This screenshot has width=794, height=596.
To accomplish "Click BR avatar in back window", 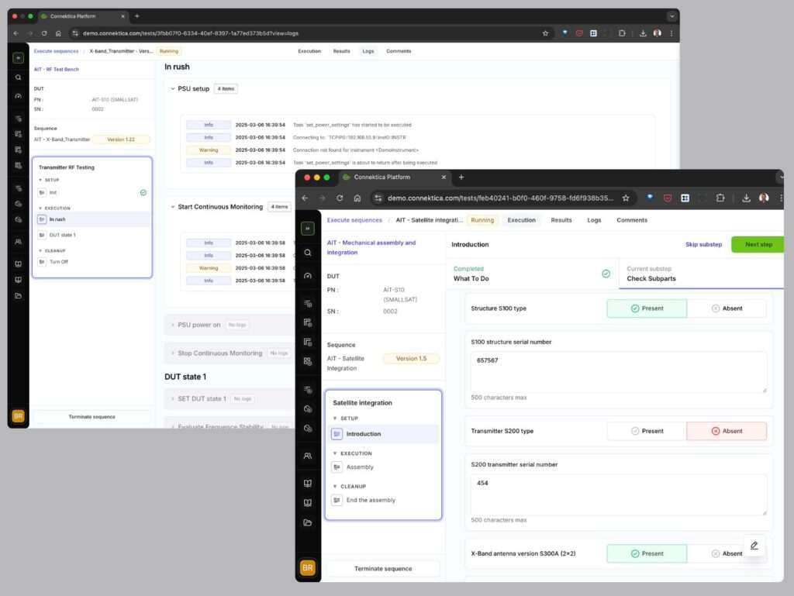I will tap(19, 416).
